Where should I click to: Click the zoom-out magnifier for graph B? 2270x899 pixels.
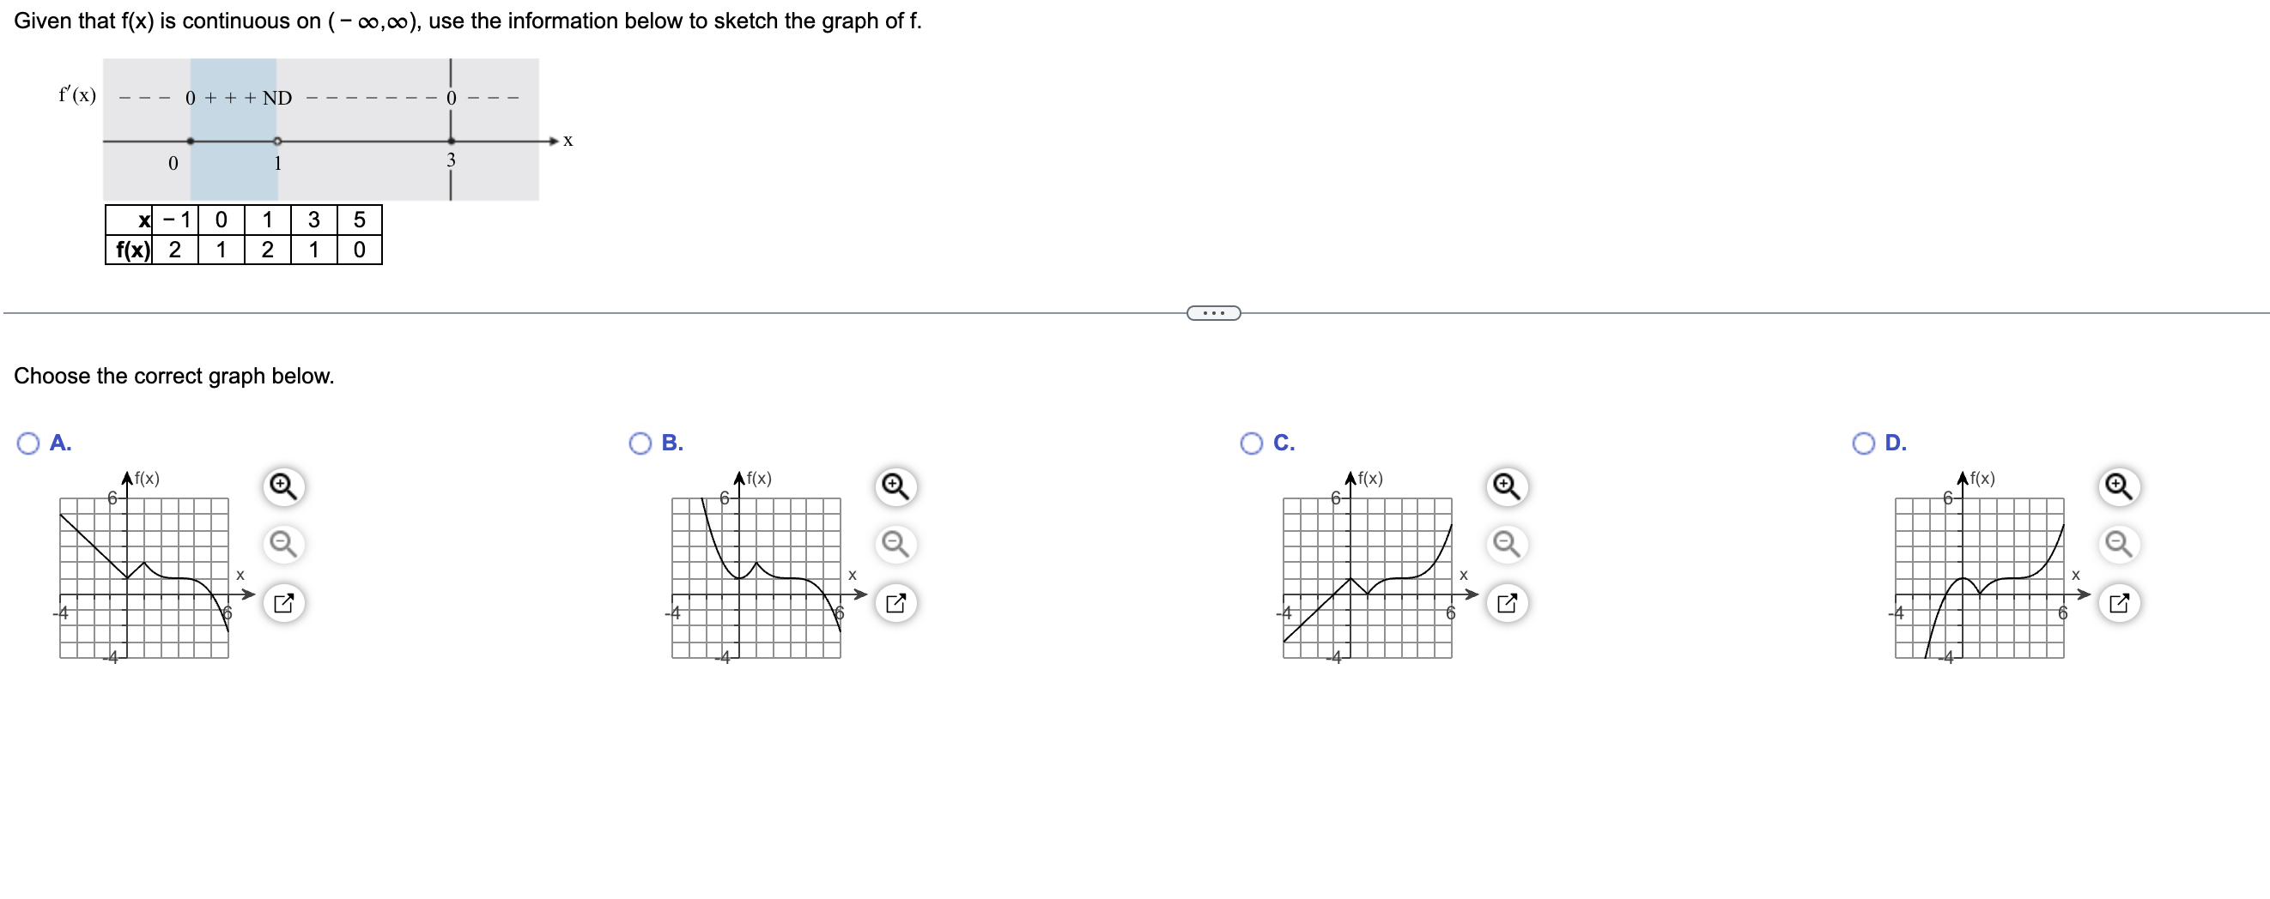coord(895,545)
